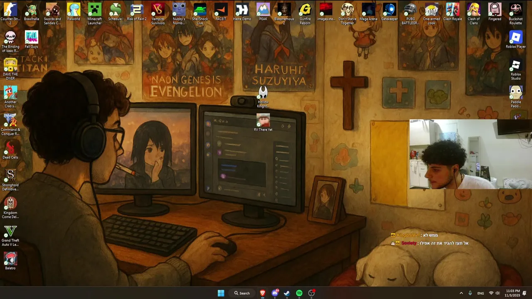Click the Fingered desktop icon
Viewport: 532px width, 299px height.
pos(495,12)
